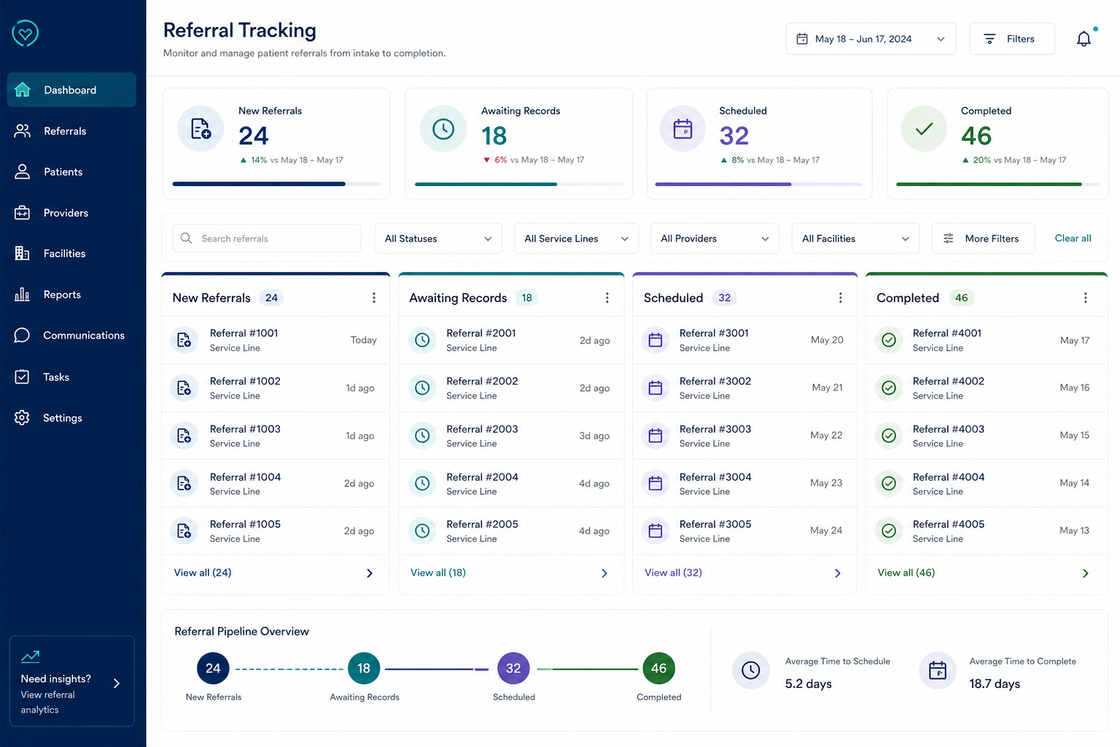Screen dimensions: 1120x747
Task: Click the Tasks checkbox icon in sidebar
Action: coord(23,376)
